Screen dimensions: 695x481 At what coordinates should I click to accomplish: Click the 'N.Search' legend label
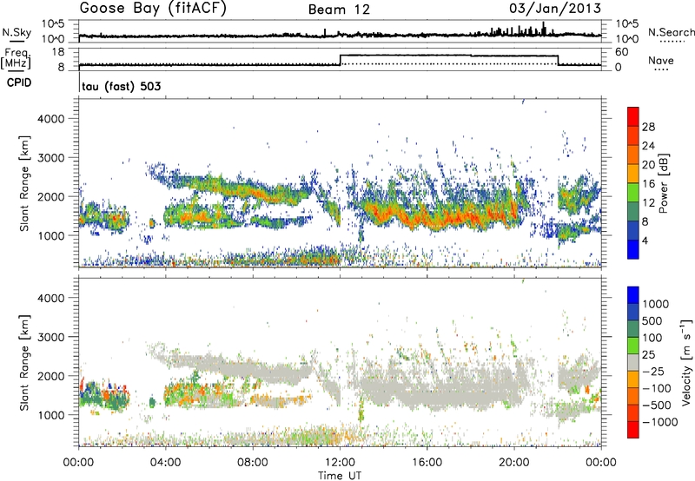(671, 32)
